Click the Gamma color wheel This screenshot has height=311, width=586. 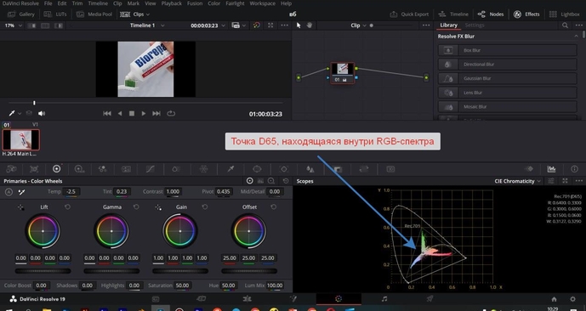click(111, 231)
